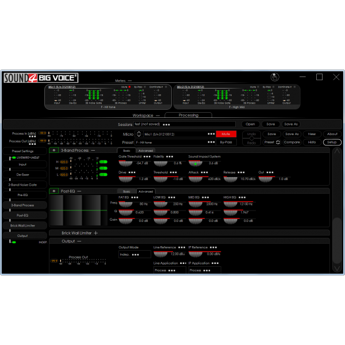Click the scroll down arrow on right
The height and width of the screenshot is (345, 345).
click(x=337, y=268)
